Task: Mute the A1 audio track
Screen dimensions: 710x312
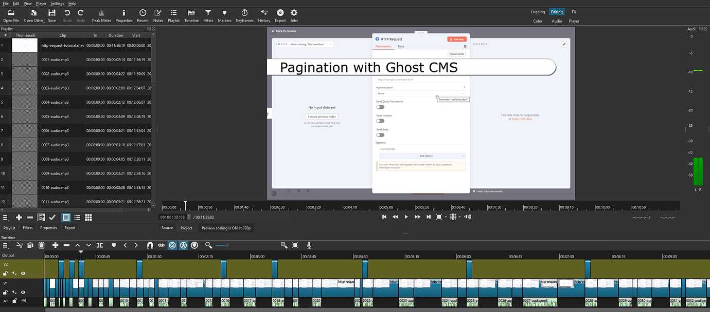Action: click(24, 300)
